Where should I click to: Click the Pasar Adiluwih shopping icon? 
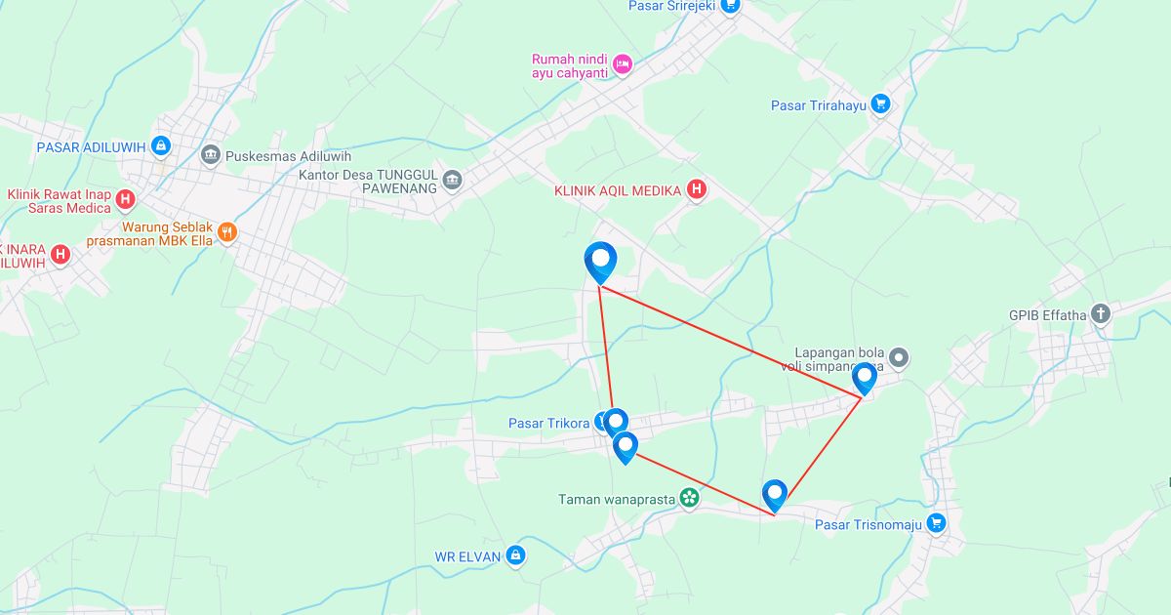(161, 147)
